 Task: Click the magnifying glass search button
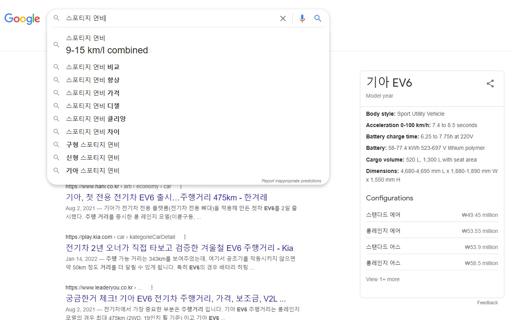(x=318, y=18)
